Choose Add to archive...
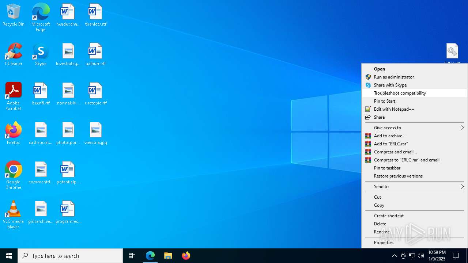The image size is (468, 263). click(414, 136)
